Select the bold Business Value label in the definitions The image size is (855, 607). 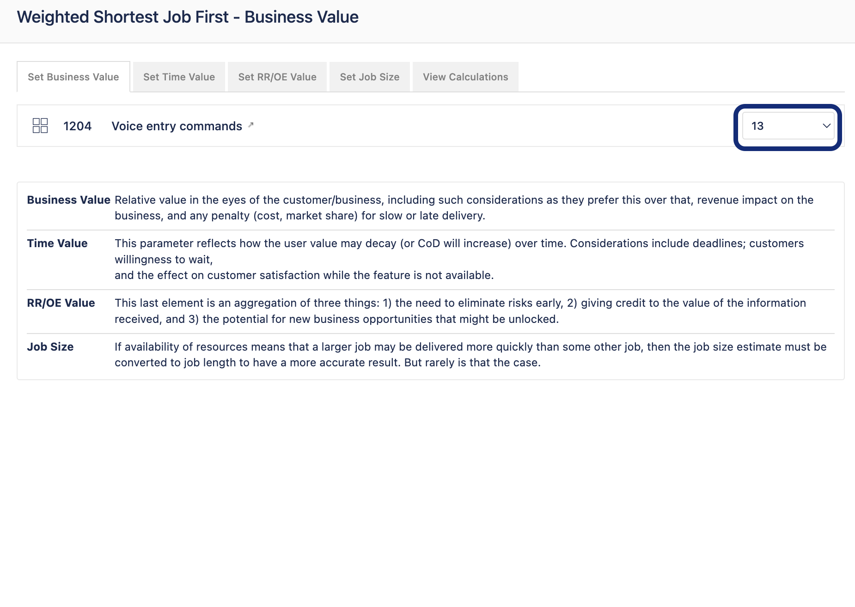tap(68, 200)
